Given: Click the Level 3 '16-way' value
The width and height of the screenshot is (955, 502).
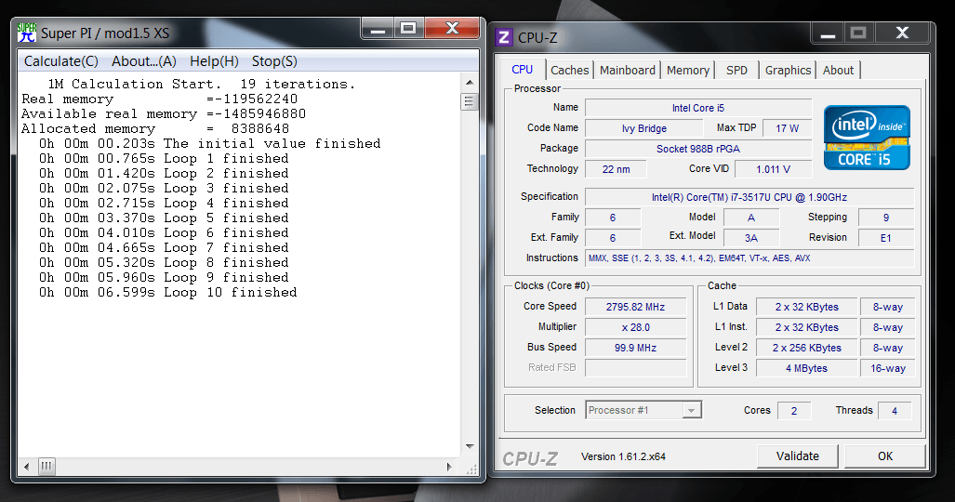Looking at the screenshot, I should (x=887, y=368).
